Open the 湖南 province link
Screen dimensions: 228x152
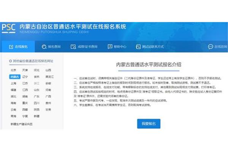(25, 97)
